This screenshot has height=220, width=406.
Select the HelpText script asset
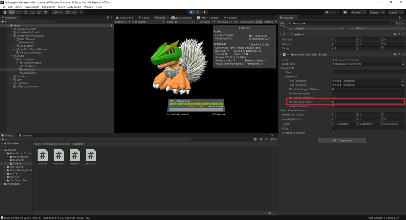click(74, 157)
